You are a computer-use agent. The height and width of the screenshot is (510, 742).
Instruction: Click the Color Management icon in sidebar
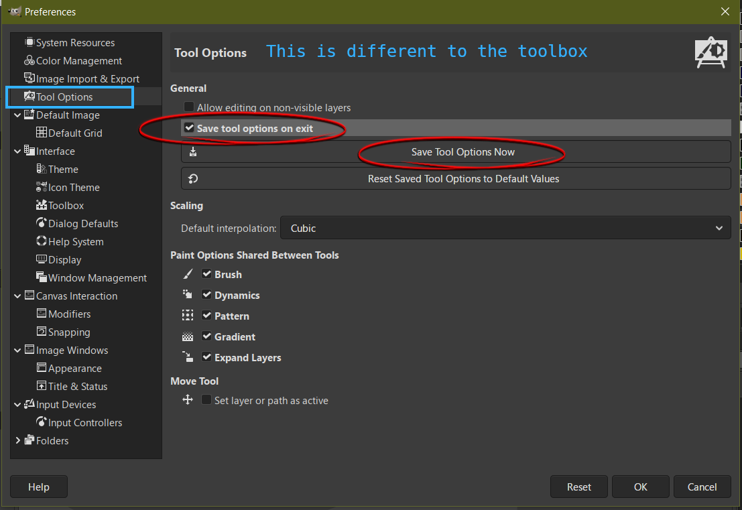(x=29, y=60)
